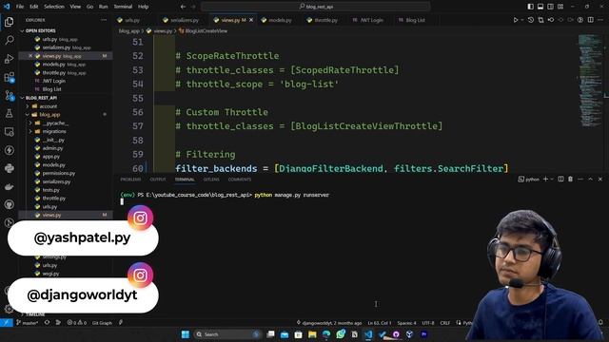
Task: Open the Search view in activity bar
Action: (9, 40)
